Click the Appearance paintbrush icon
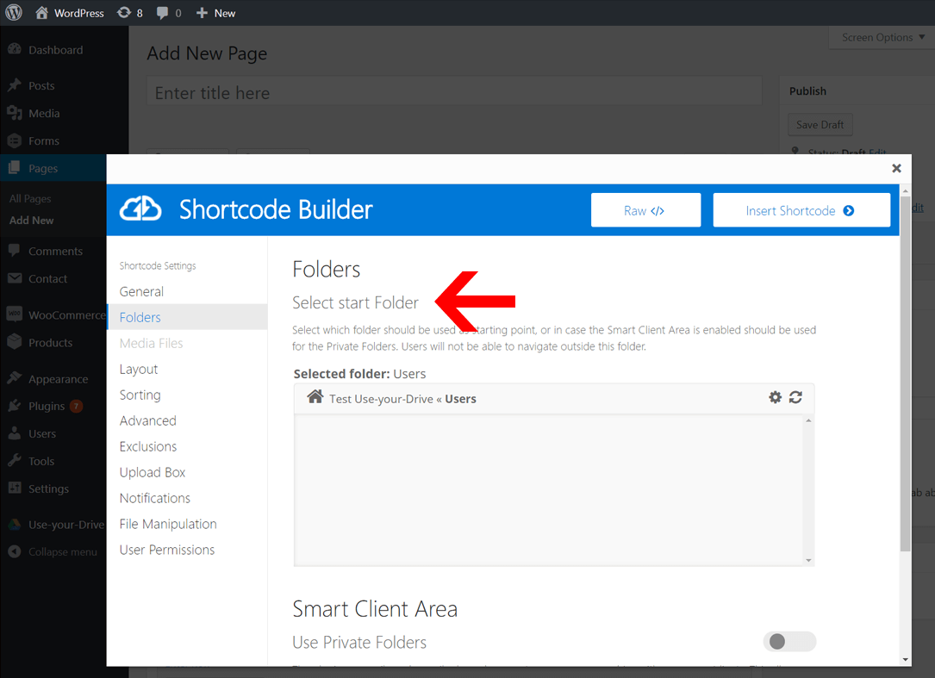 coord(15,378)
